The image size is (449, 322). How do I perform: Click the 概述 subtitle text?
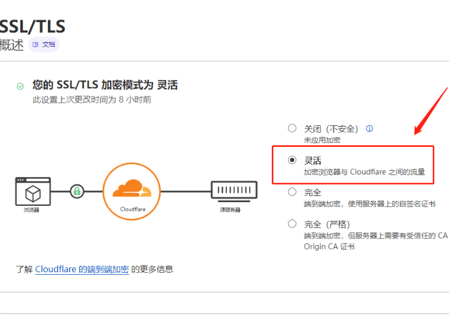[x=12, y=45]
